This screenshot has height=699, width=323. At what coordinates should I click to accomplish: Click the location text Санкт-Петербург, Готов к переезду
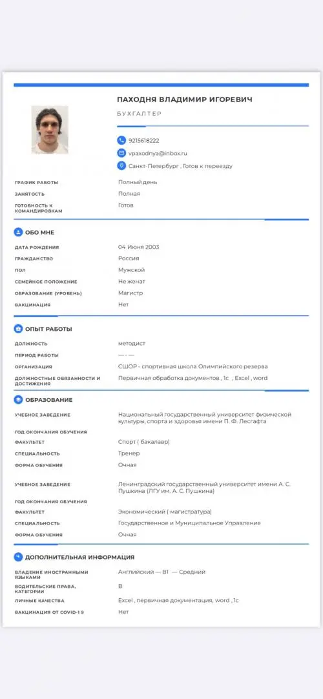point(180,166)
